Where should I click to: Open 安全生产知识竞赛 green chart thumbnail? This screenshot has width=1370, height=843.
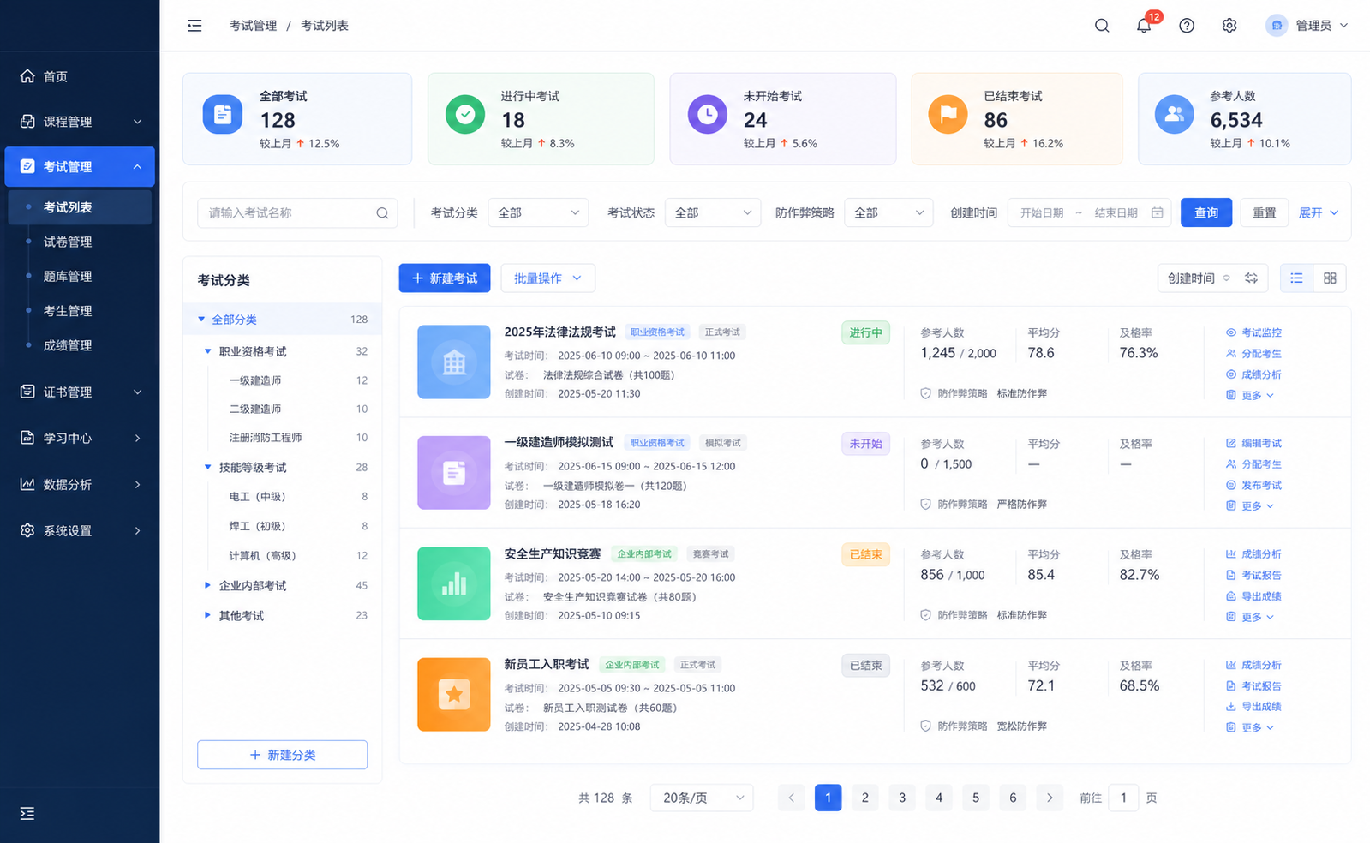[x=454, y=583]
